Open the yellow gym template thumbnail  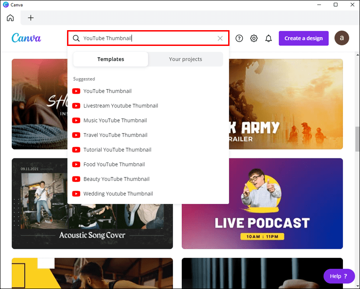pyautogui.click(x=92, y=273)
